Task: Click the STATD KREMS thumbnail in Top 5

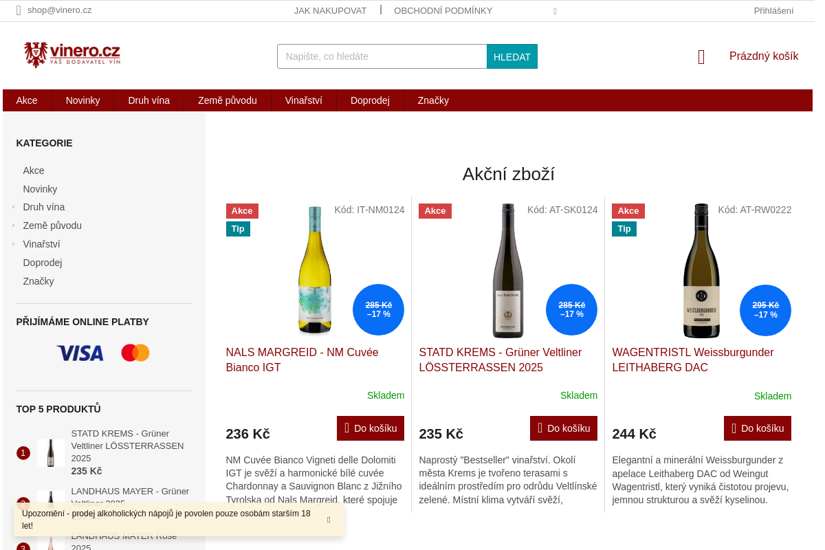Action: coord(51,453)
